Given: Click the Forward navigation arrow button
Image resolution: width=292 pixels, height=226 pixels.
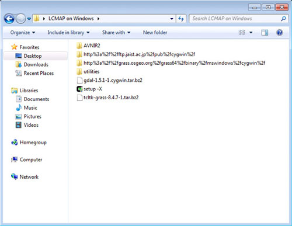Looking at the screenshot, I should pos(20,19).
